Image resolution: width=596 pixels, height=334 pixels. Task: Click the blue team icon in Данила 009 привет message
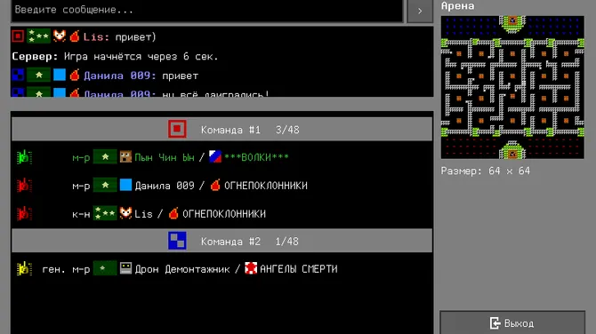tap(18, 75)
